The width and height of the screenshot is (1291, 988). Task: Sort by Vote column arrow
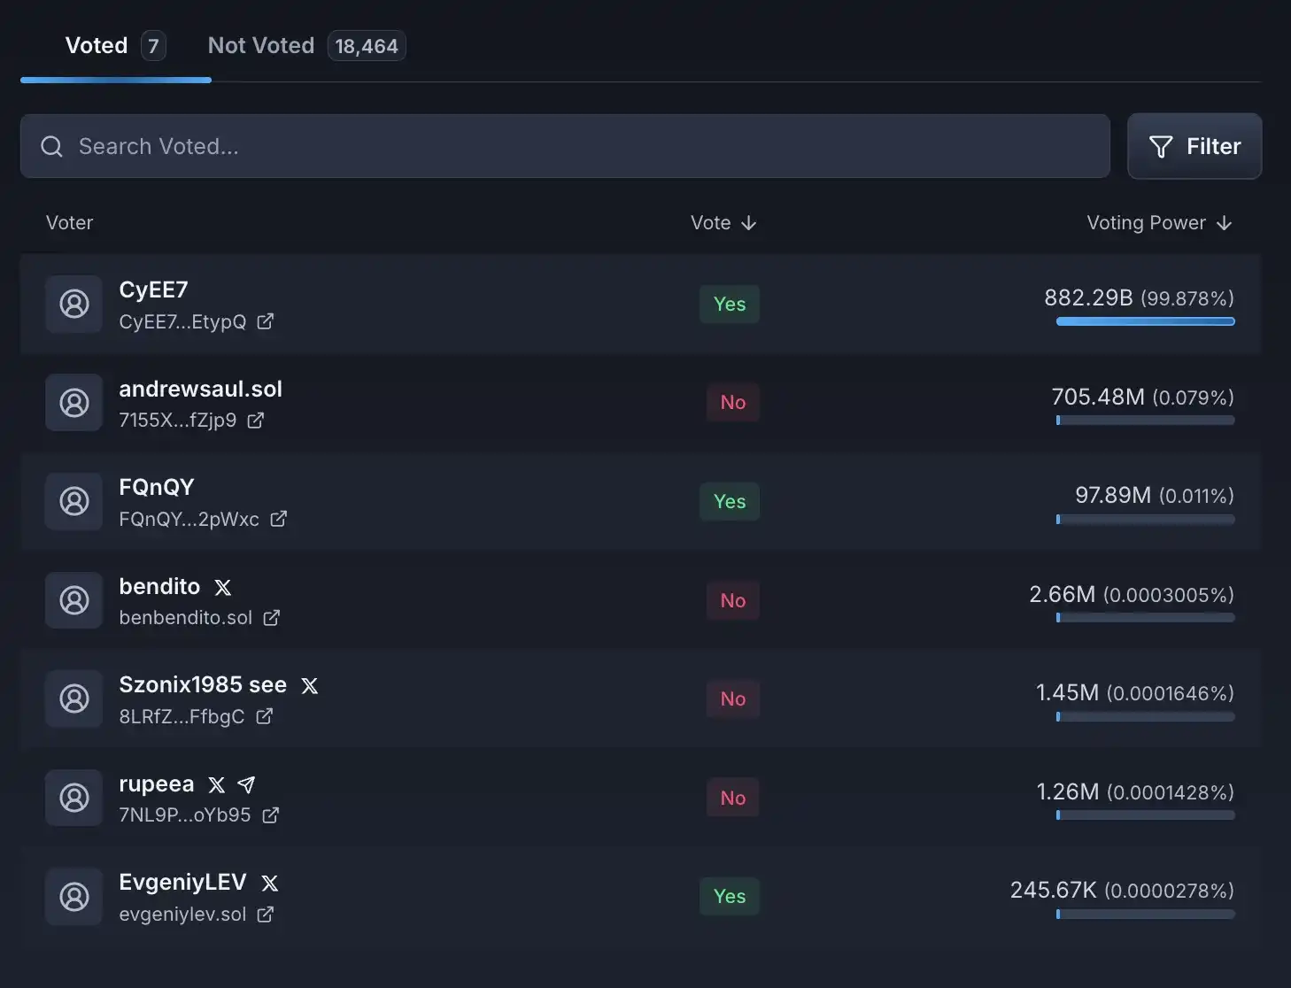tap(748, 223)
